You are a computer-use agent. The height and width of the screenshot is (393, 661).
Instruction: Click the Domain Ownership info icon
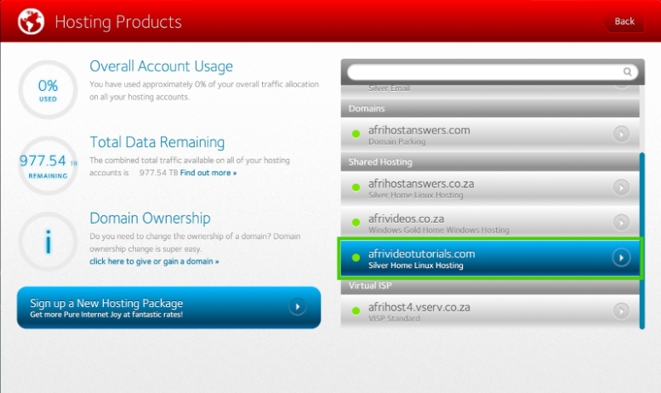pyautogui.click(x=48, y=242)
